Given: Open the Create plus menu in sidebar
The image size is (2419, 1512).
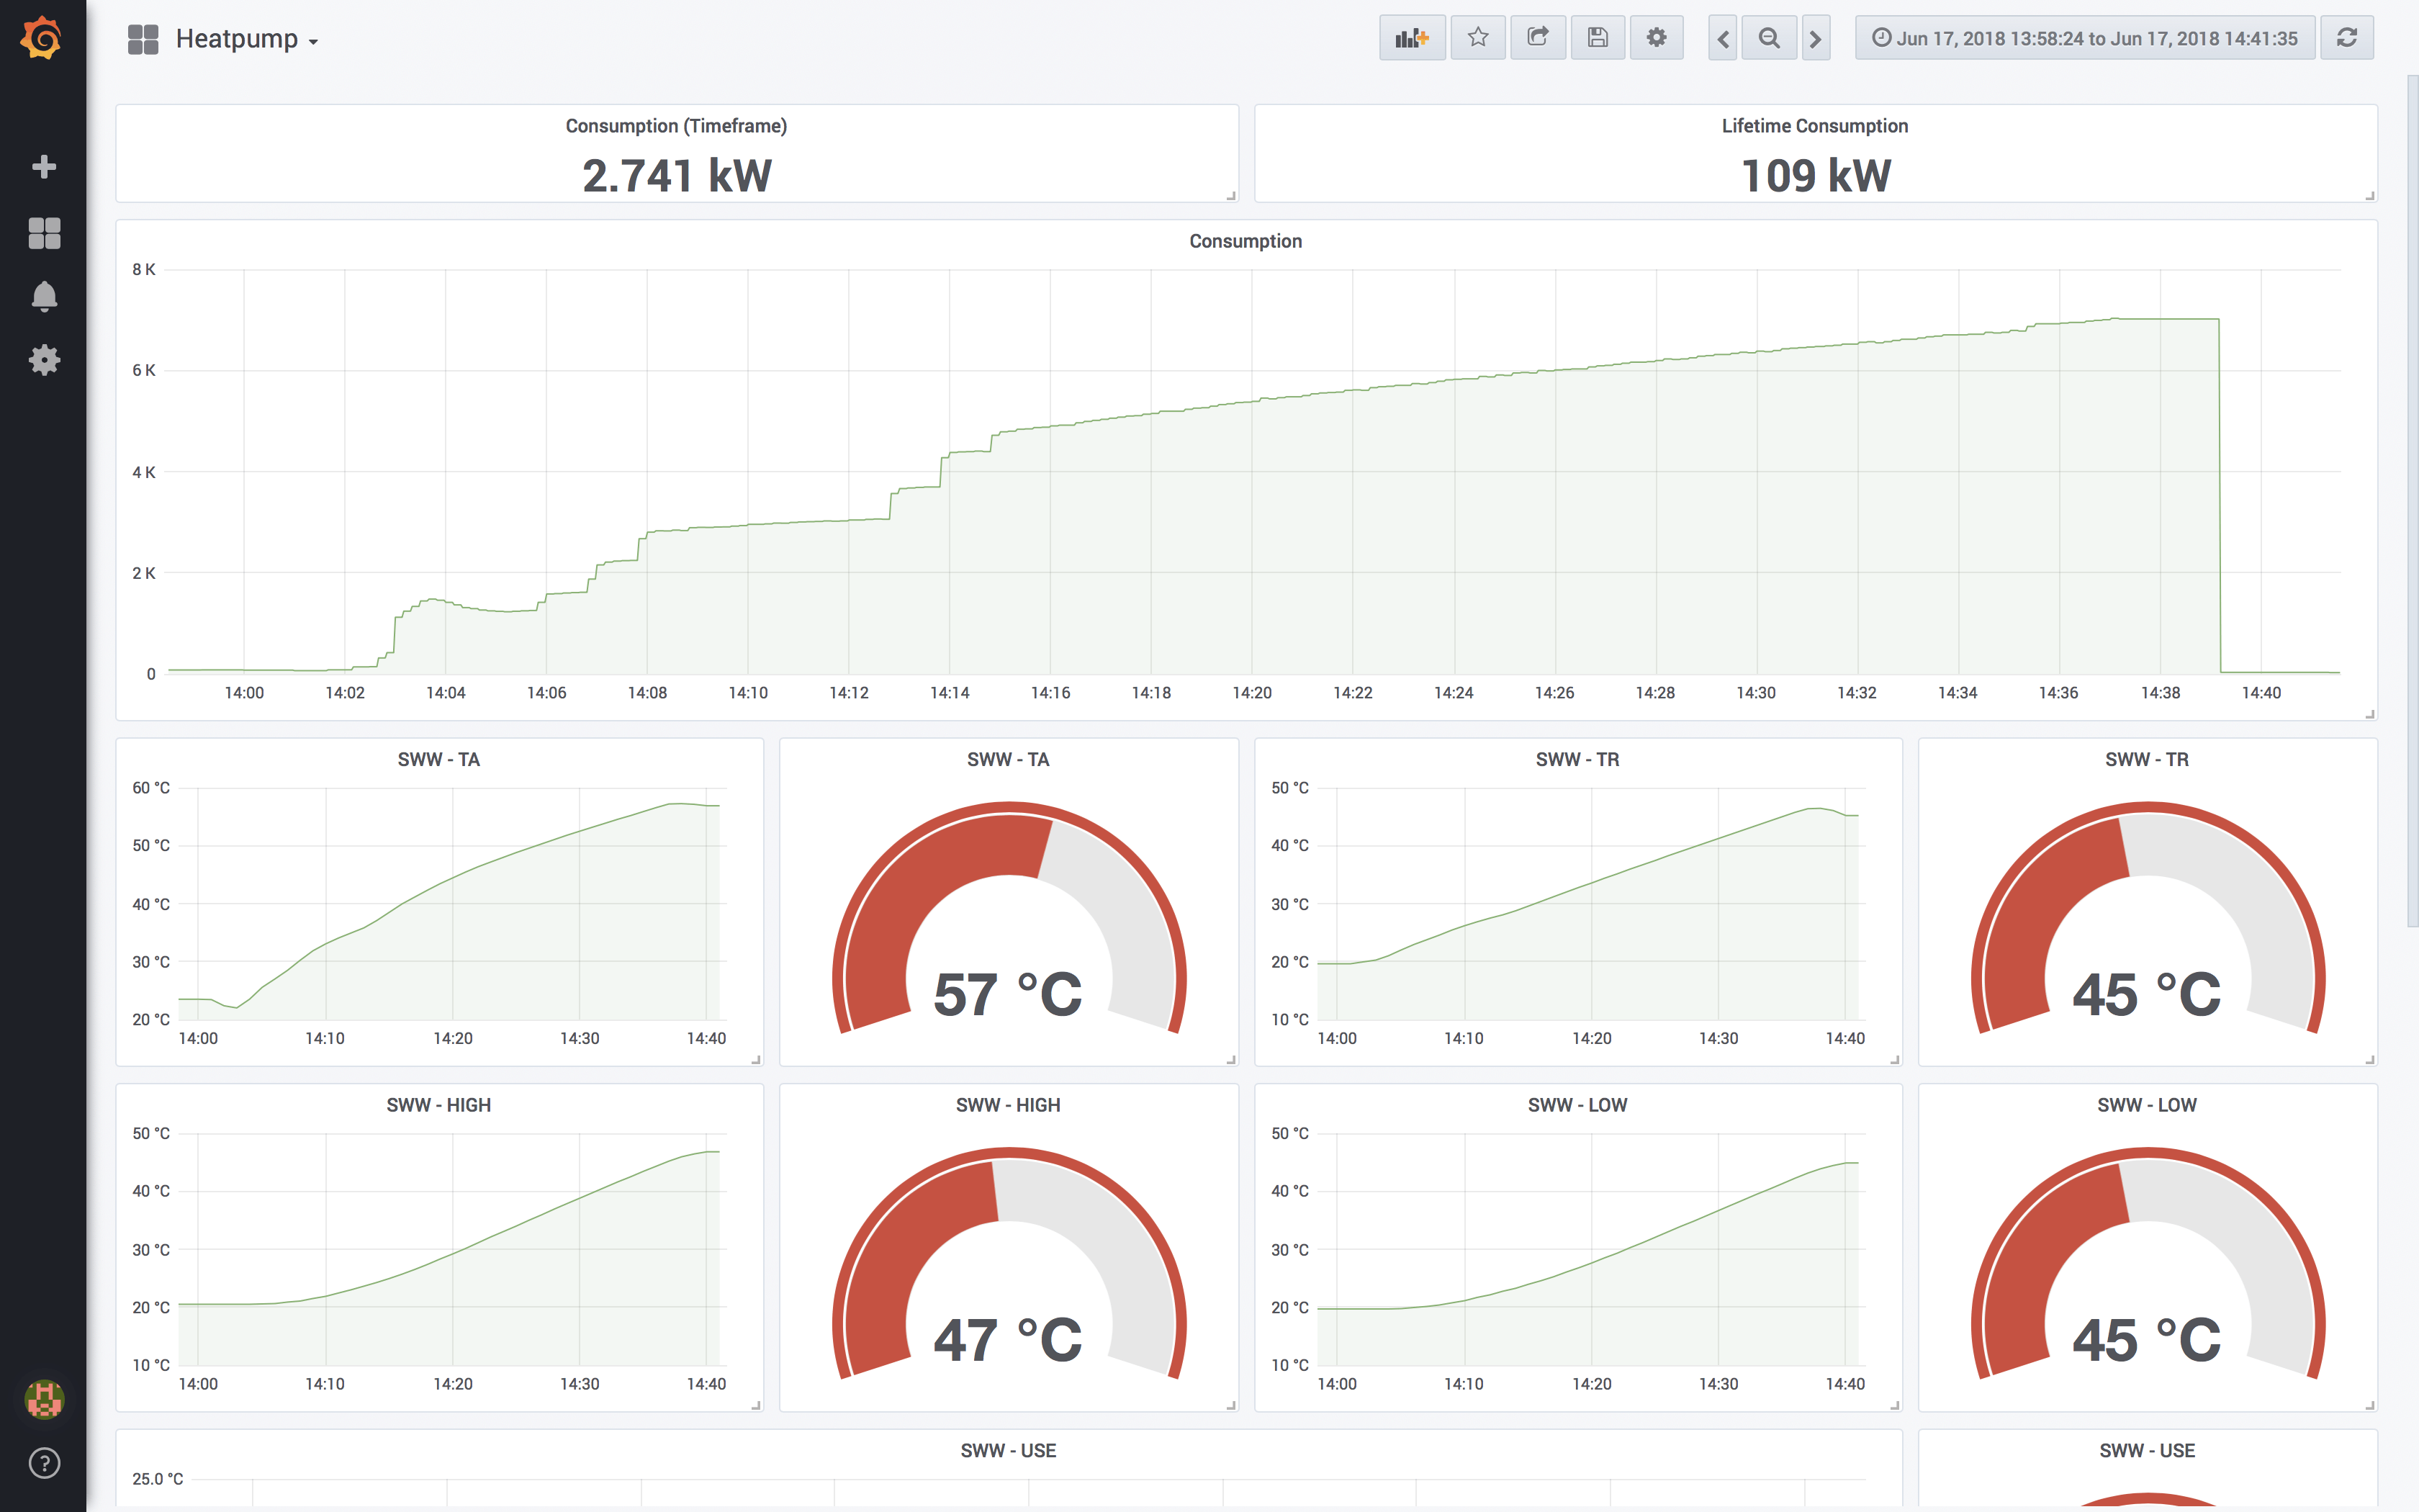Looking at the screenshot, I should (x=43, y=166).
